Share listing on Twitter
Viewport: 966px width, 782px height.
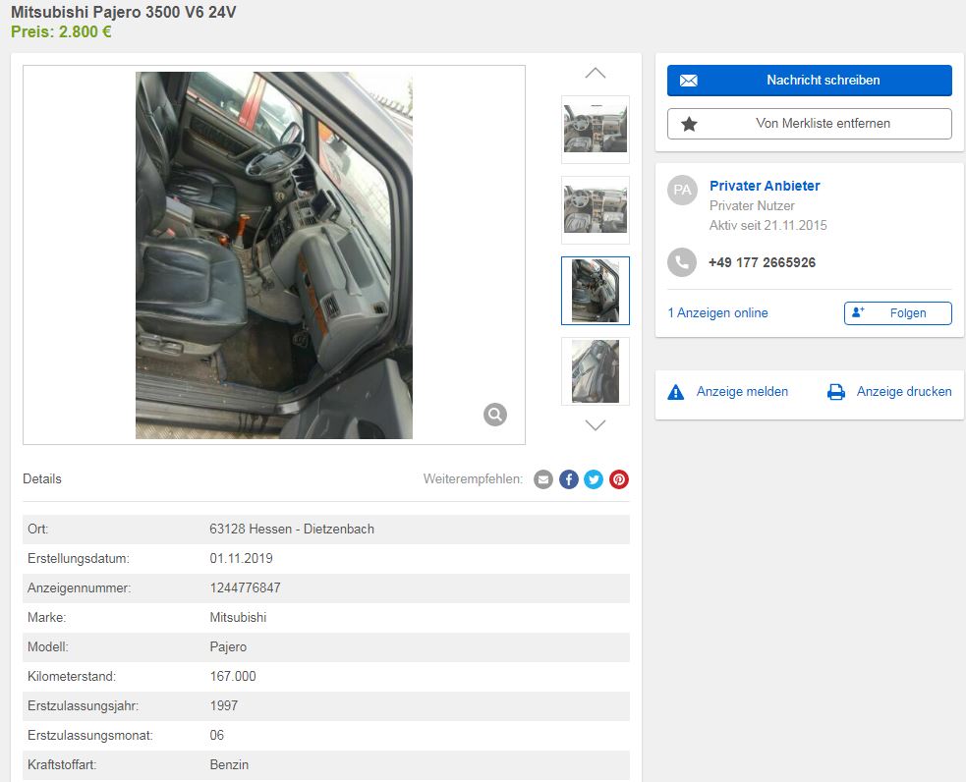point(594,479)
